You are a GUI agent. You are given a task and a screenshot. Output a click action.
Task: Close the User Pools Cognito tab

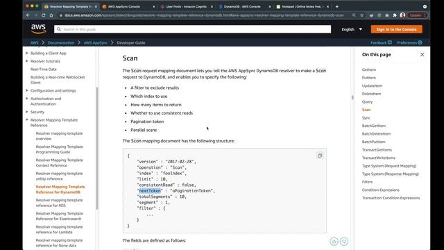(212, 6)
